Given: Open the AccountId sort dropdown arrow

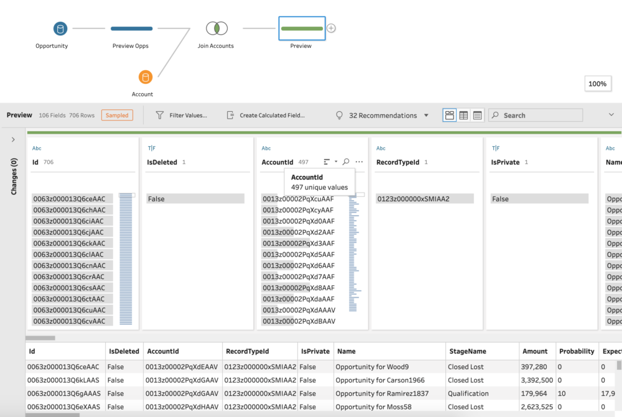Looking at the screenshot, I should pos(336,162).
